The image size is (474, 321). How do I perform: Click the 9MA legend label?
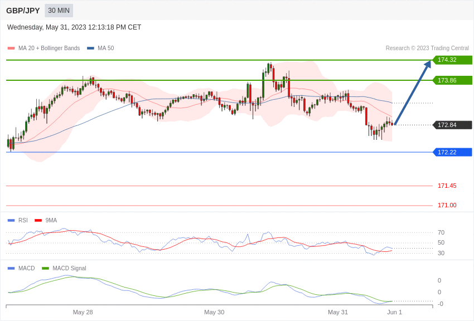[x=51, y=221]
